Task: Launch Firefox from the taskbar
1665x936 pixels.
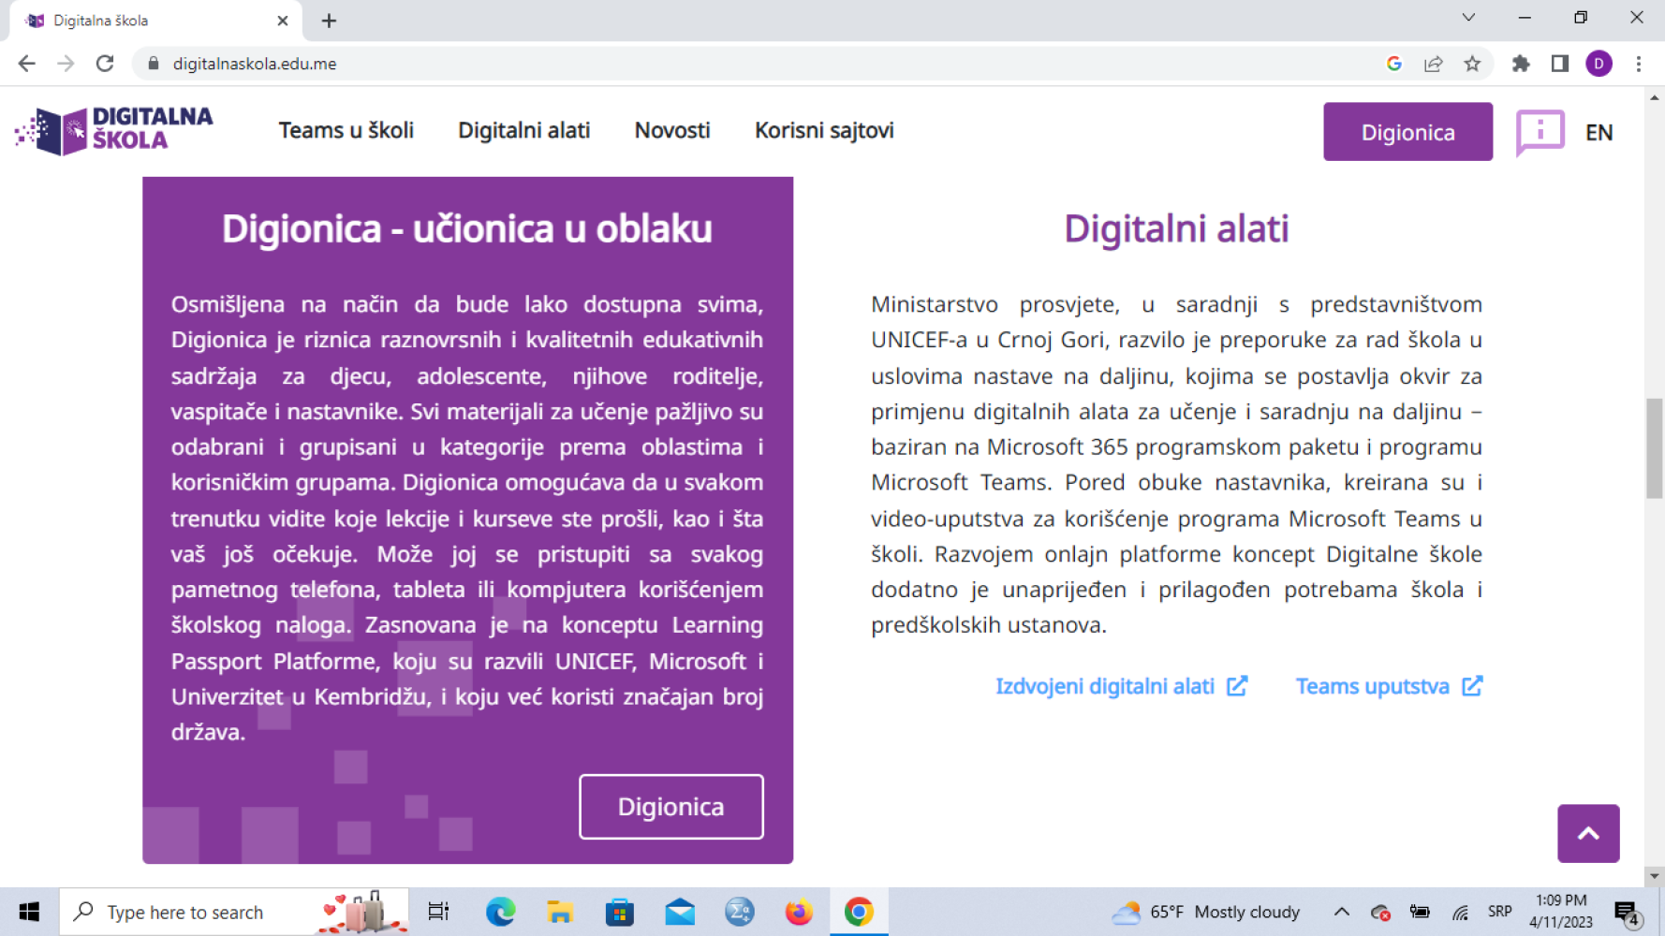Action: point(800,912)
